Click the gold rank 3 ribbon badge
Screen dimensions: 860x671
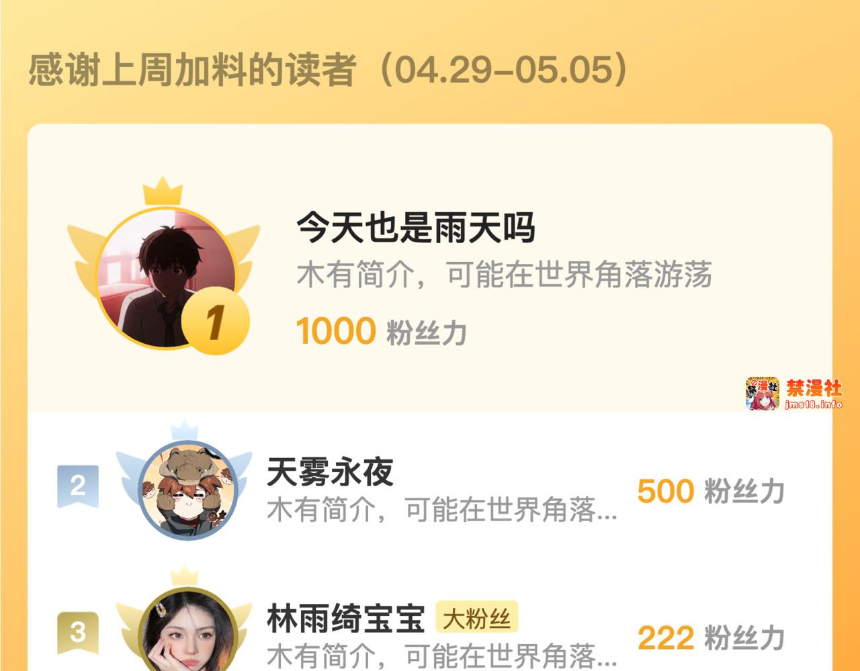click(x=78, y=633)
